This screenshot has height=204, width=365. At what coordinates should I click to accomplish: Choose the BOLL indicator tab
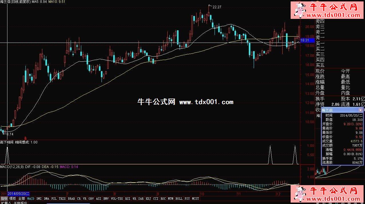pyautogui.click(x=179, y=199)
